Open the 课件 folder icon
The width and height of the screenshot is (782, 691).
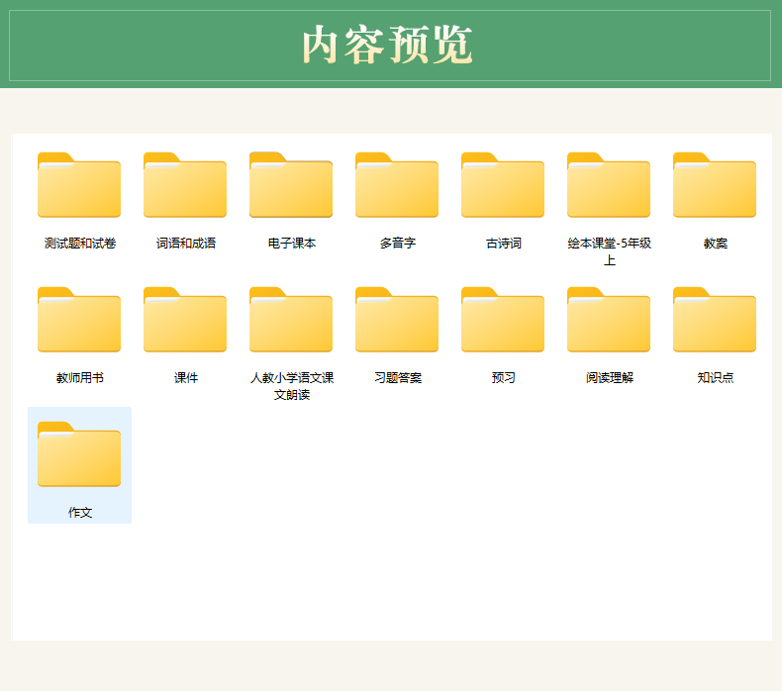(185, 320)
